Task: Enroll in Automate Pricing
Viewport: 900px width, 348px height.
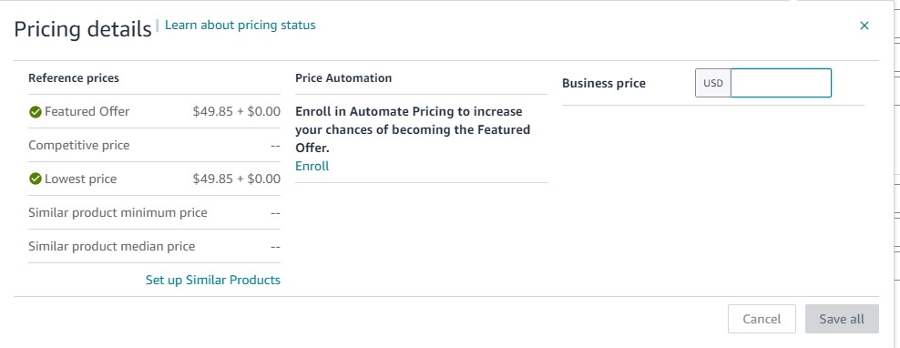Action: tap(312, 166)
